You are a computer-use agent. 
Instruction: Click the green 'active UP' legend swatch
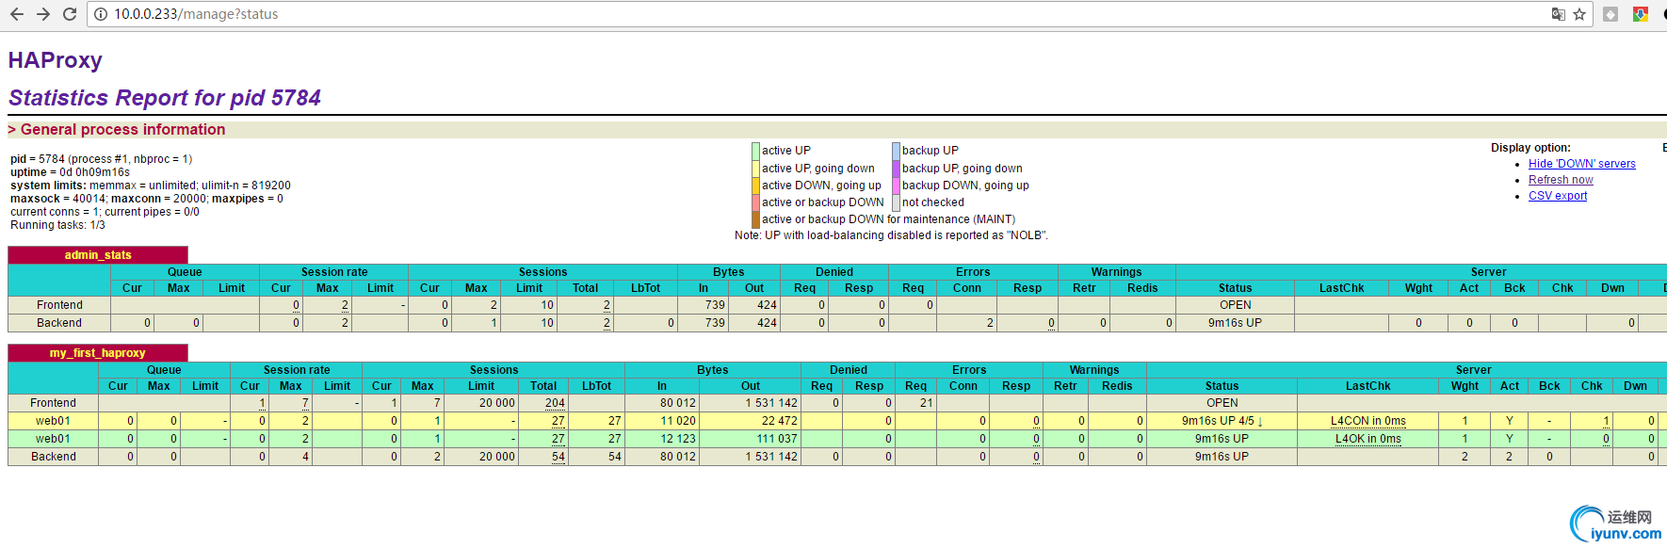pos(755,151)
